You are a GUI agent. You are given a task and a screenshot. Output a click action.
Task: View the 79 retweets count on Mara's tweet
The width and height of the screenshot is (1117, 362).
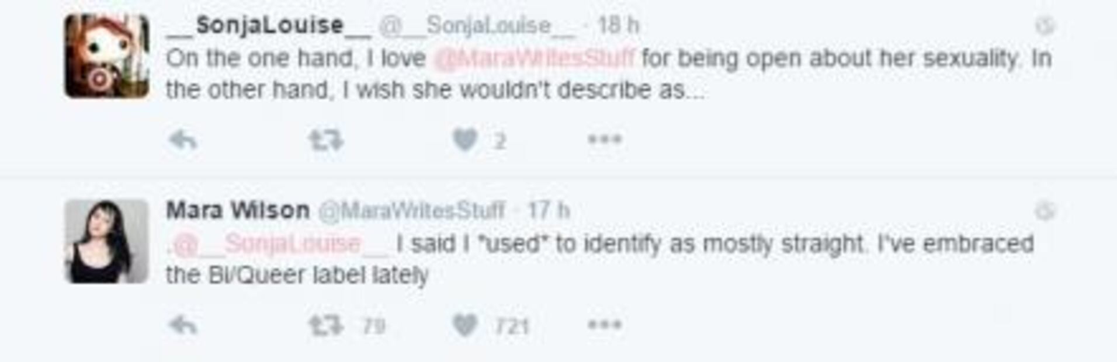(x=374, y=326)
